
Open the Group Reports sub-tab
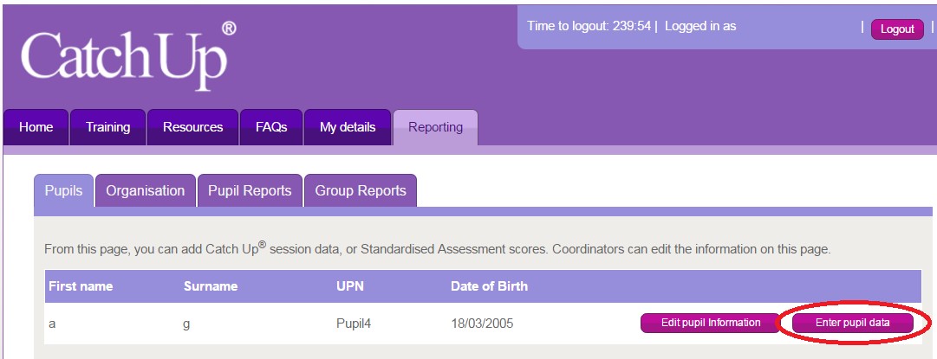coord(361,191)
